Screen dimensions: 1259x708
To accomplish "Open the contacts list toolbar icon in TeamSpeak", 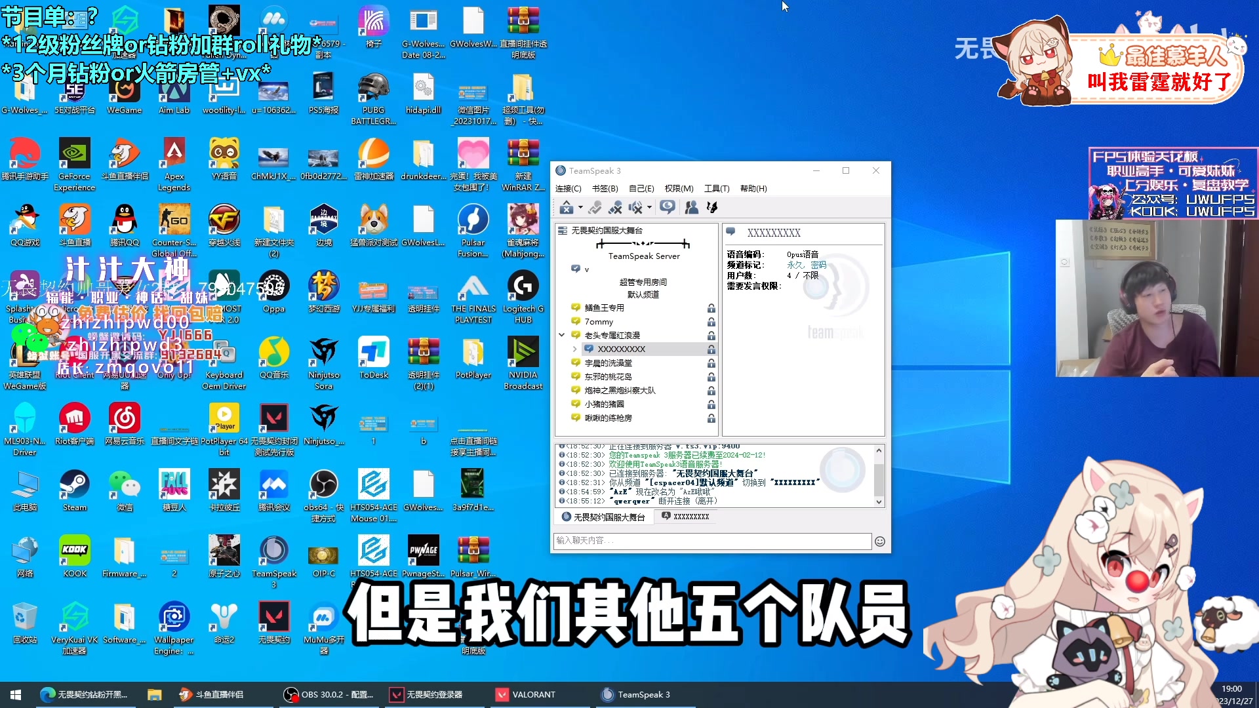I will 691,208.
